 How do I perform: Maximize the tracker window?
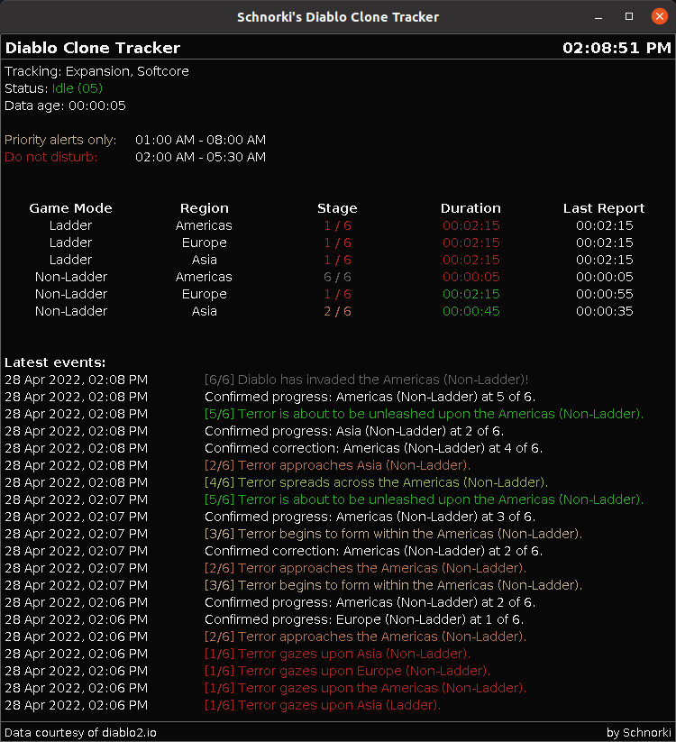click(x=628, y=17)
